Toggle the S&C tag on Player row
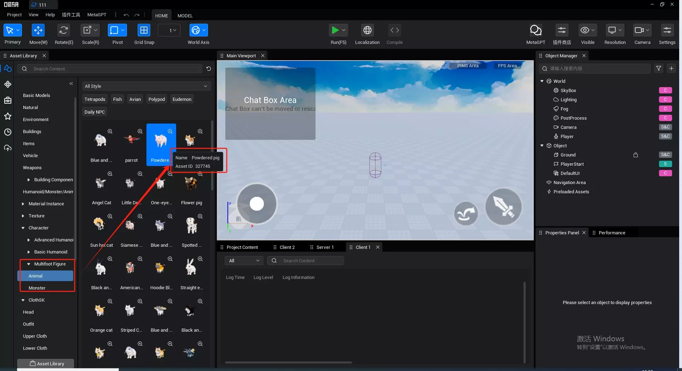Image resolution: width=682 pixels, height=371 pixels. pyautogui.click(x=665, y=136)
